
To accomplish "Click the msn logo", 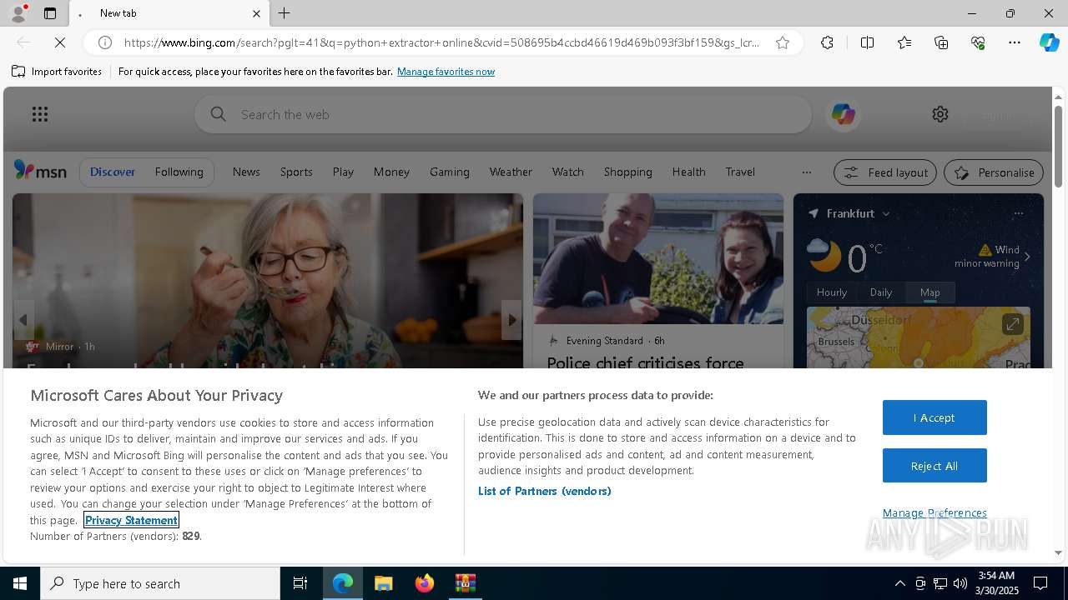I will 40,171.
